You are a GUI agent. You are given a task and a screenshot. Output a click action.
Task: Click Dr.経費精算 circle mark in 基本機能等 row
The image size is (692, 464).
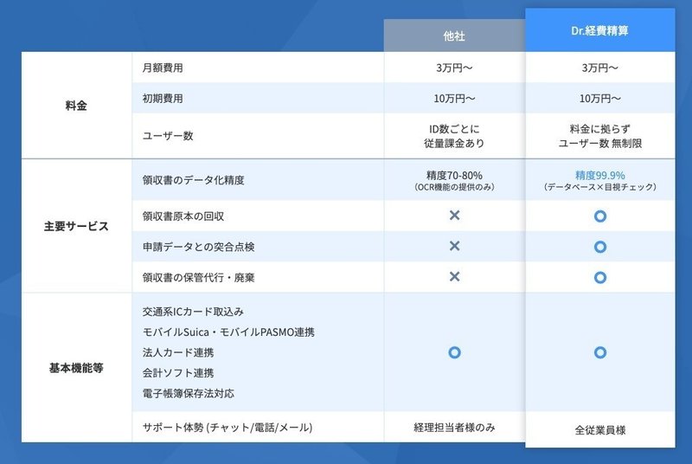point(599,352)
